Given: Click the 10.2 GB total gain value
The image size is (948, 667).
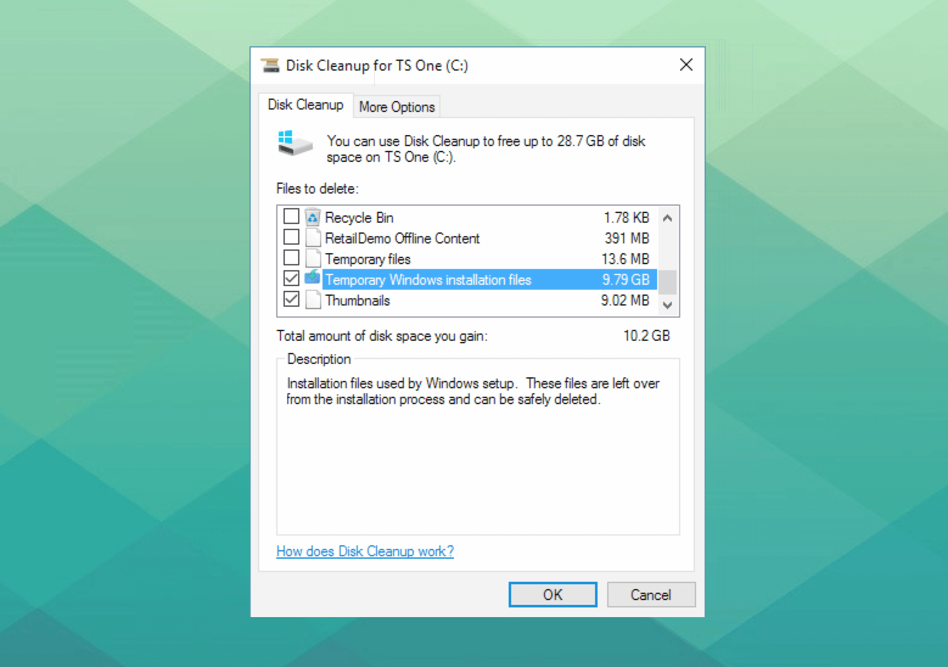Looking at the screenshot, I should 646,335.
